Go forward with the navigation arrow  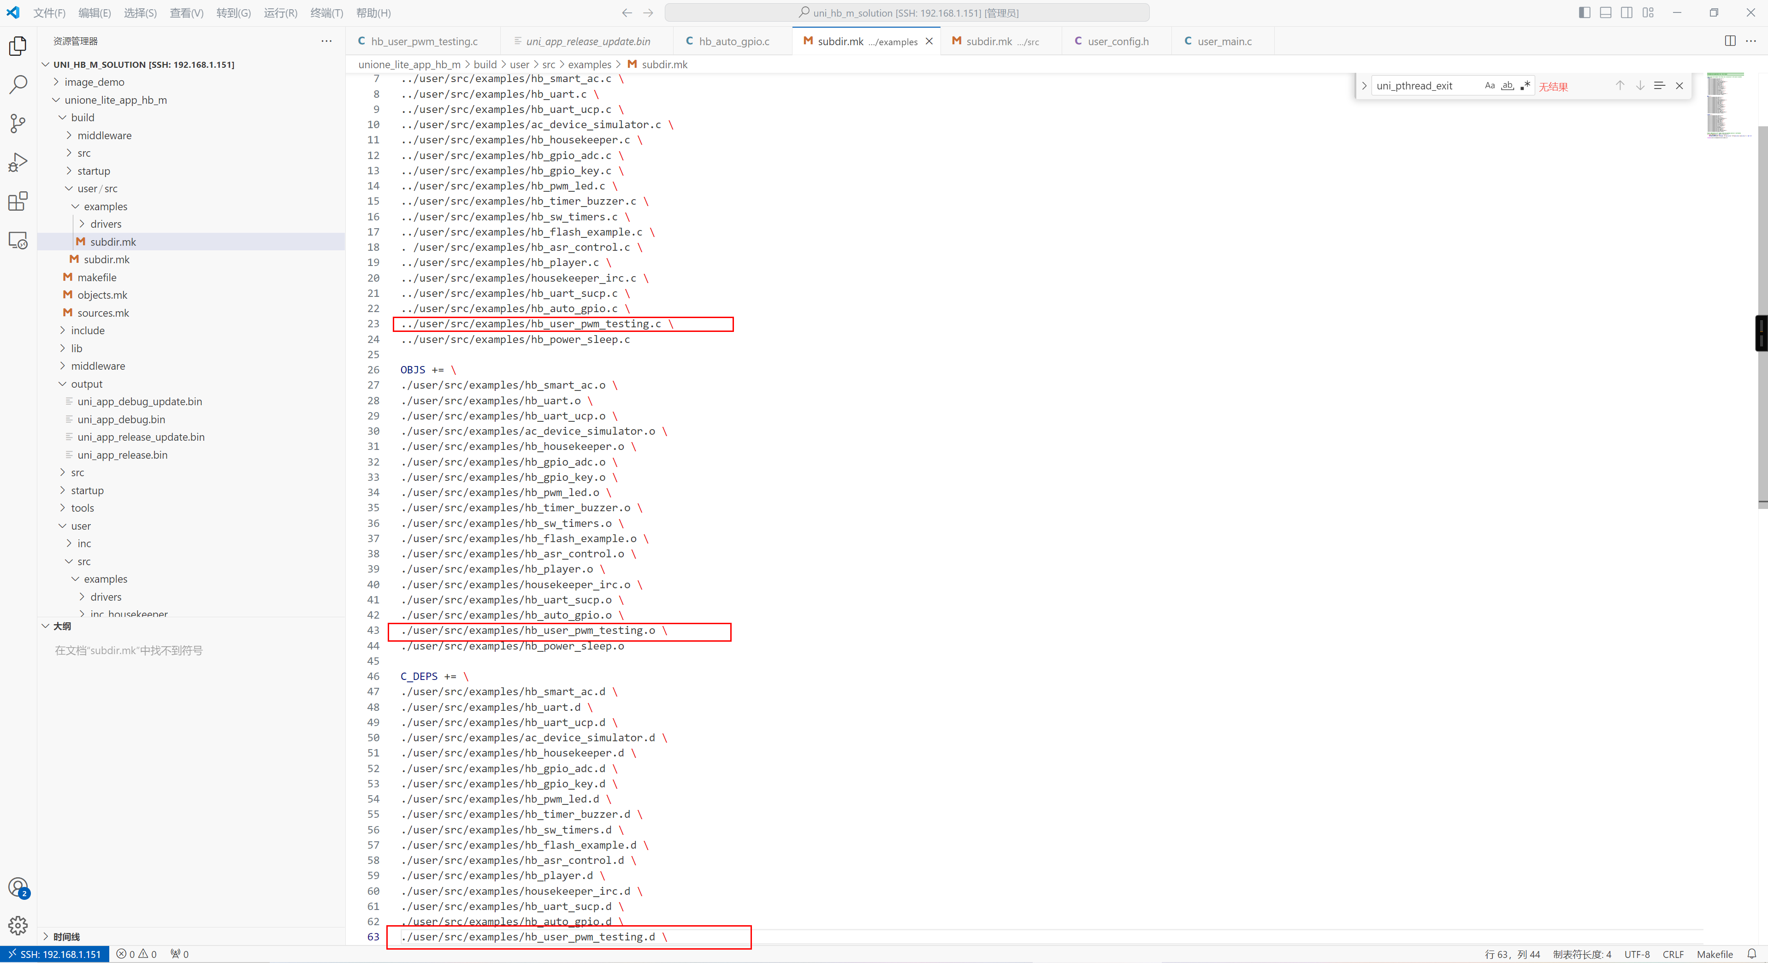coord(648,13)
